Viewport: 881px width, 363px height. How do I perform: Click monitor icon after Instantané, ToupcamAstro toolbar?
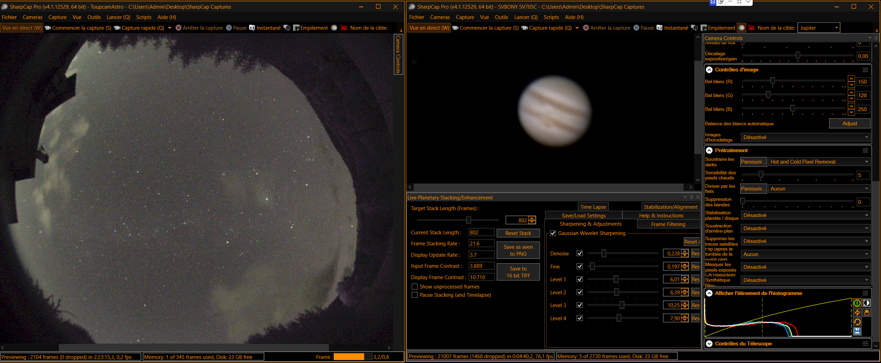point(287,28)
